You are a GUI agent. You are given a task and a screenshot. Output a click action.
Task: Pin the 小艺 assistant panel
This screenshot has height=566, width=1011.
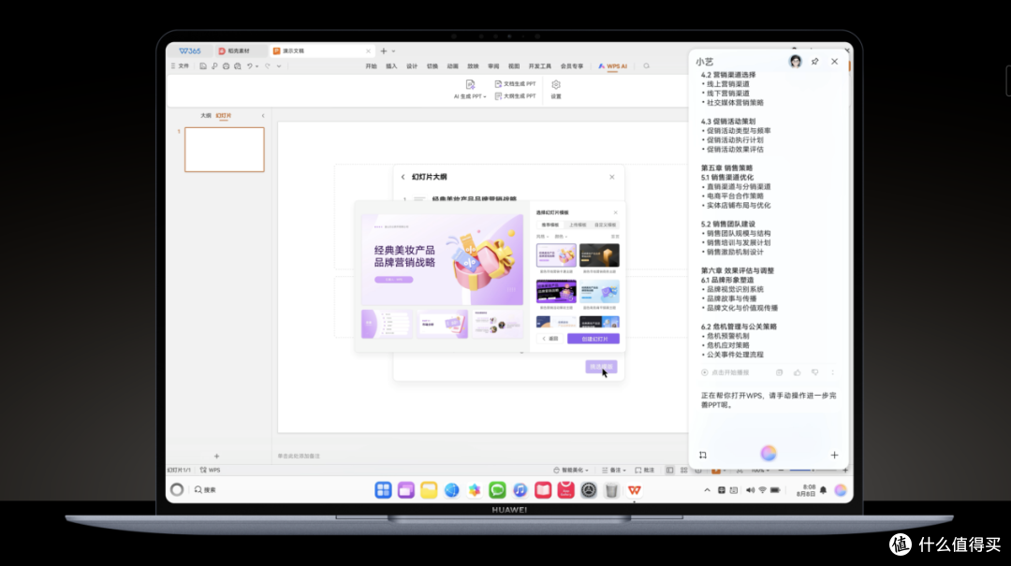815,61
